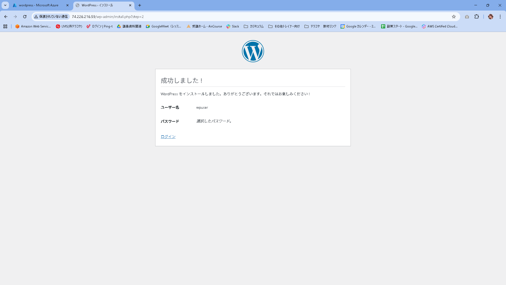Viewport: 506px width, 285px height.
Task: Go back to previous page
Action: coord(6,17)
